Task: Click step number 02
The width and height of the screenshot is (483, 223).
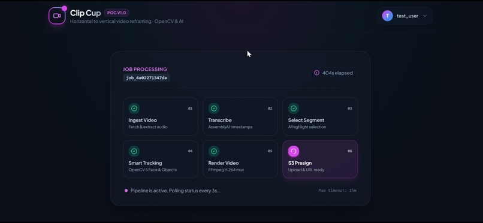Action: click(270, 109)
